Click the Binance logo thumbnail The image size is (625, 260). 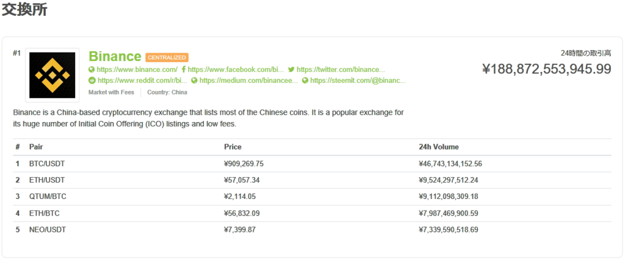[x=52, y=75]
